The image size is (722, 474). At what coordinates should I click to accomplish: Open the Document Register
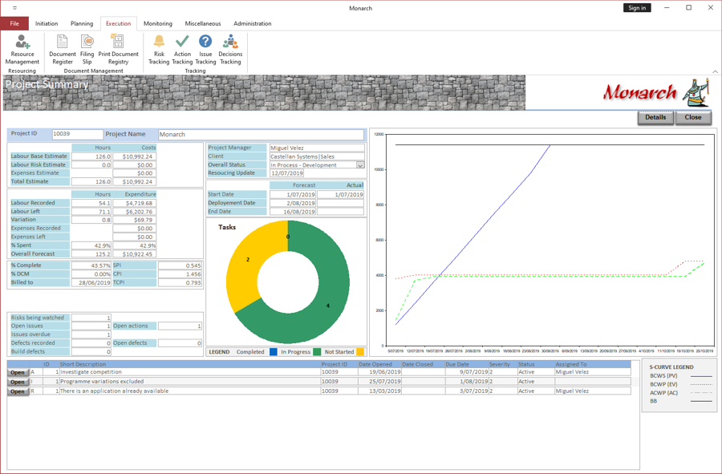point(62,50)
